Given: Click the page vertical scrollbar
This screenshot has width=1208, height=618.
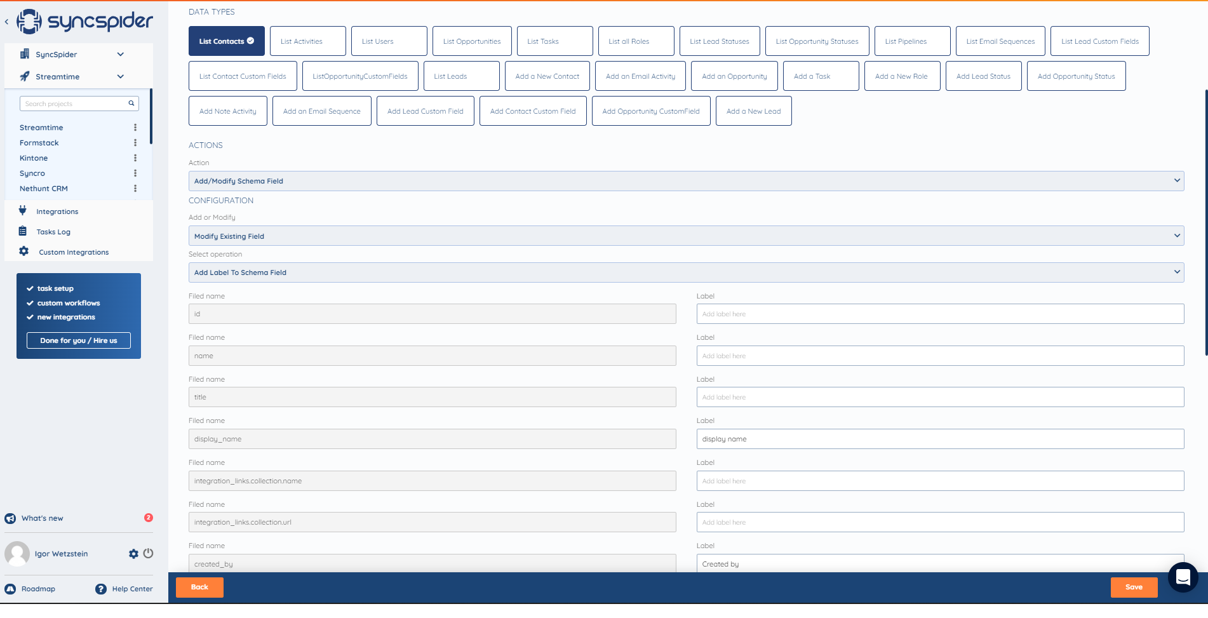Looking at the screenshot, I should [1206, 222].
